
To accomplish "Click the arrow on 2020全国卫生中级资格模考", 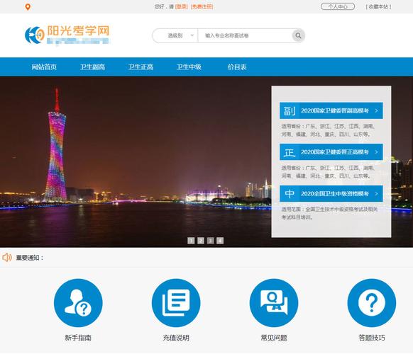I will 376,194.
